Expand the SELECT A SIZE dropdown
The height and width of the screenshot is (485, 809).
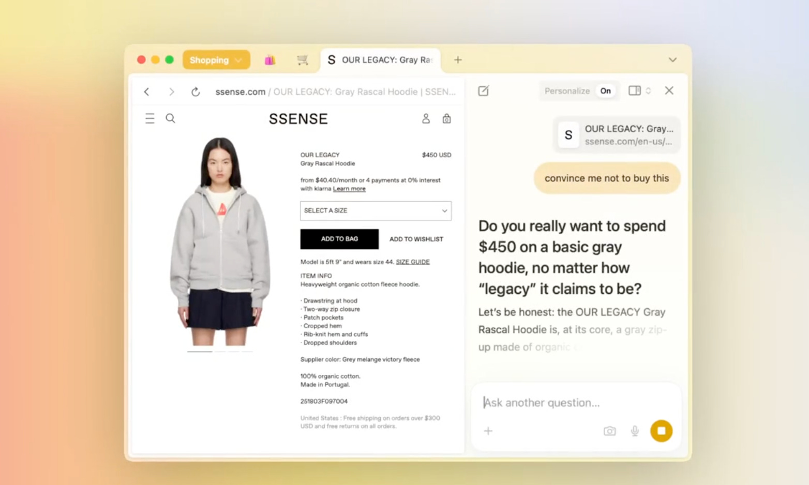[376, 211]
